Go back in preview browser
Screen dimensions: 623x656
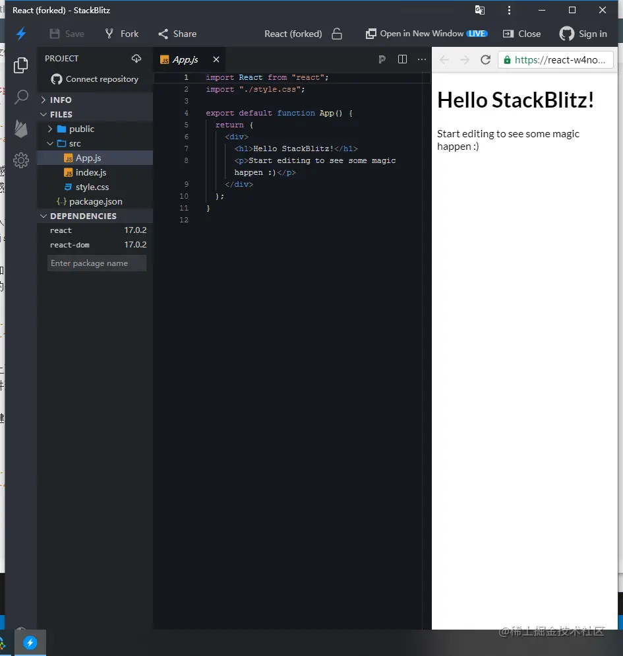(x=444, y=60)
